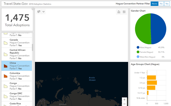
Task: Click the country list scrollbar thumb
Action: pyautogui.click(x=33, y=47)
